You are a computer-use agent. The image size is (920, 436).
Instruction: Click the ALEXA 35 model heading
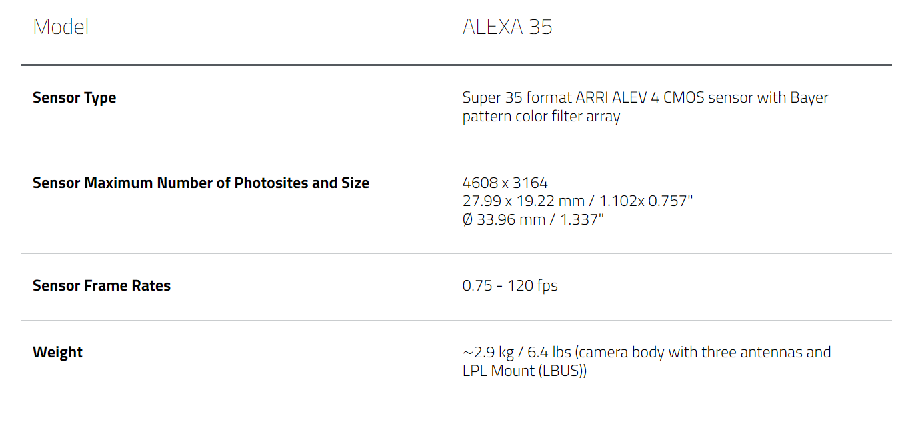[507, 27]
